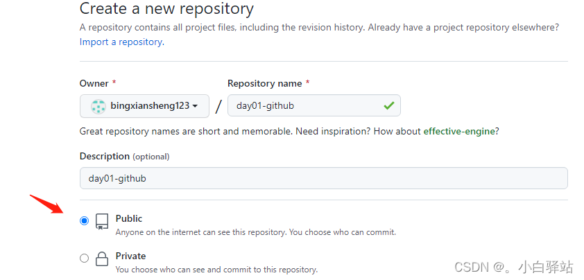Click the Public repository book icon

102,221
